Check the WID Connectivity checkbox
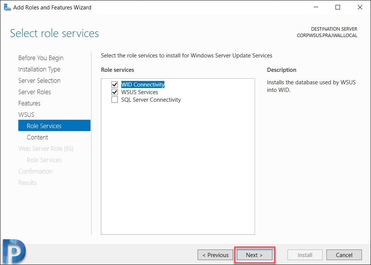This screenshot has width=371, height=265. (114, 85)
